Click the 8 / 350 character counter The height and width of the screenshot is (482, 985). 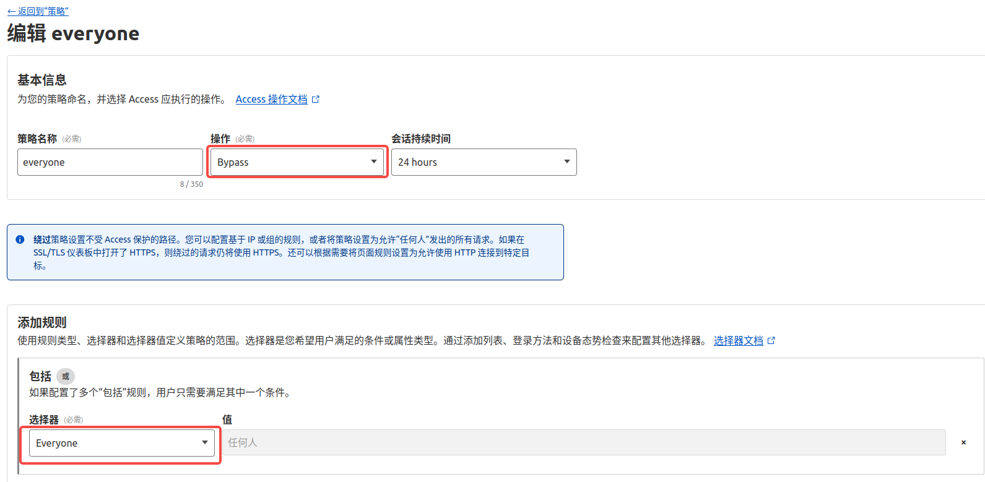point(191,184)
